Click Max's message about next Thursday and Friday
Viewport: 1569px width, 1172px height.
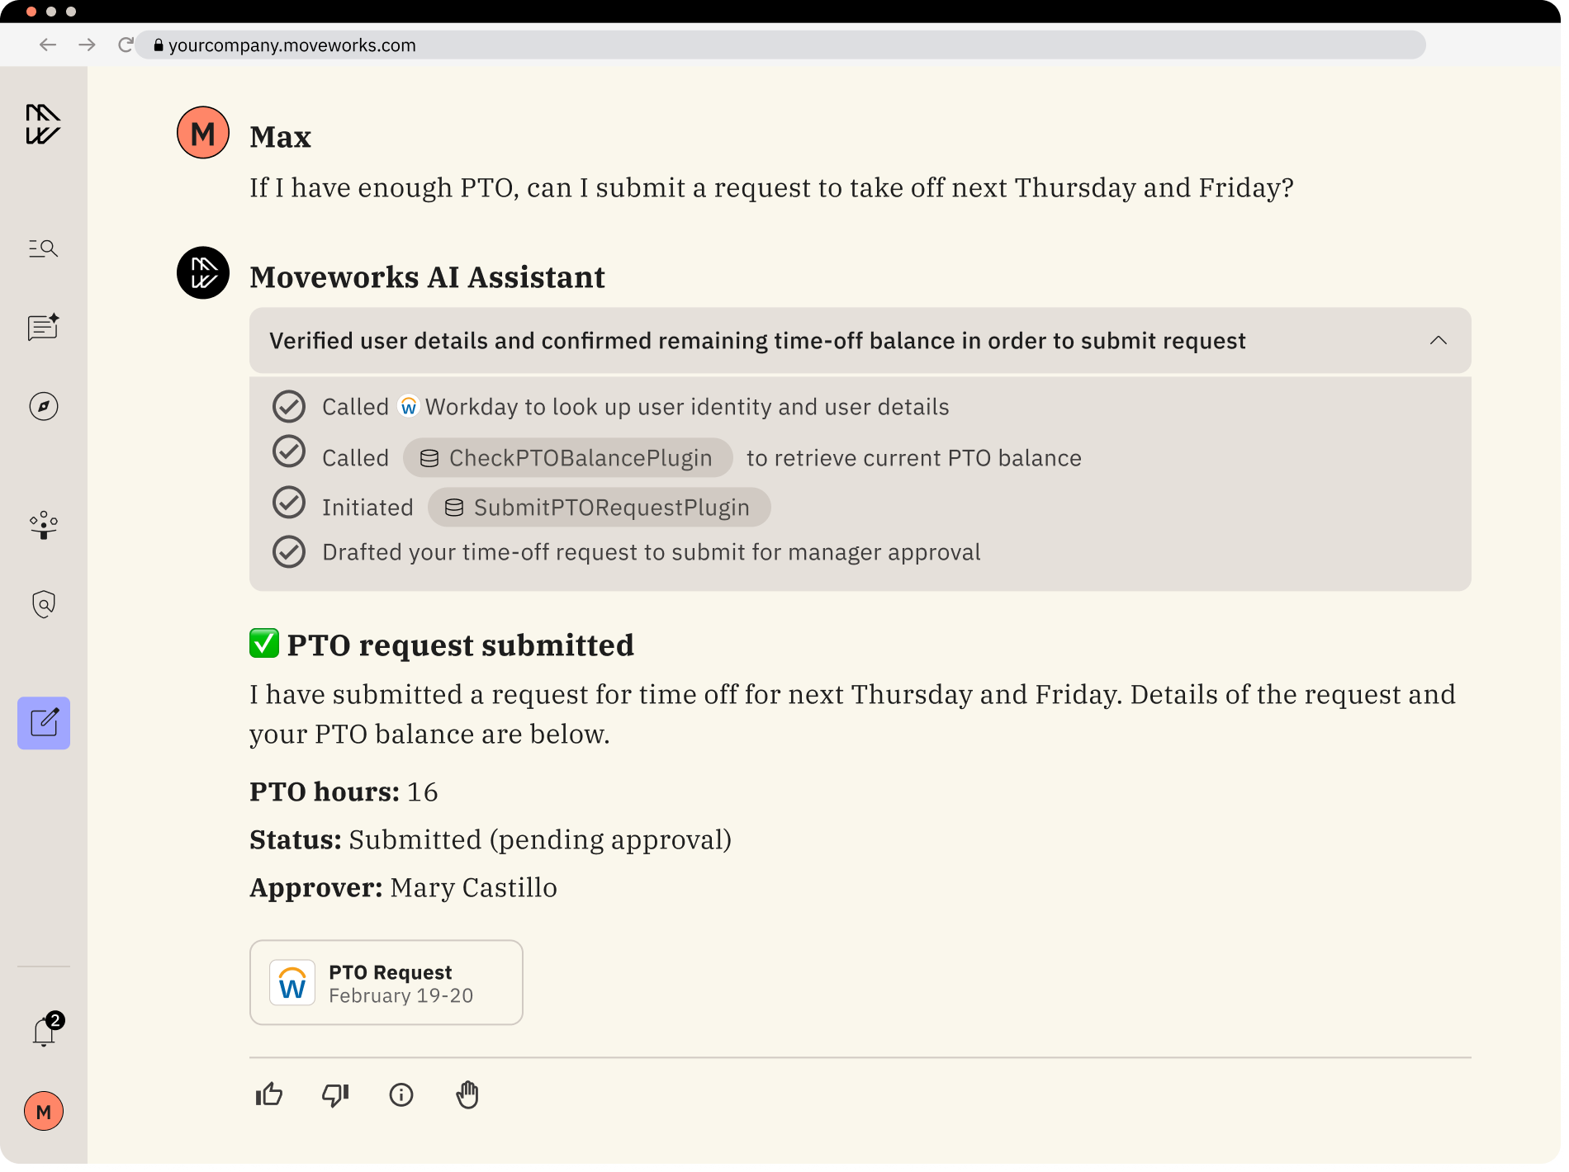(x=771, y=188)
